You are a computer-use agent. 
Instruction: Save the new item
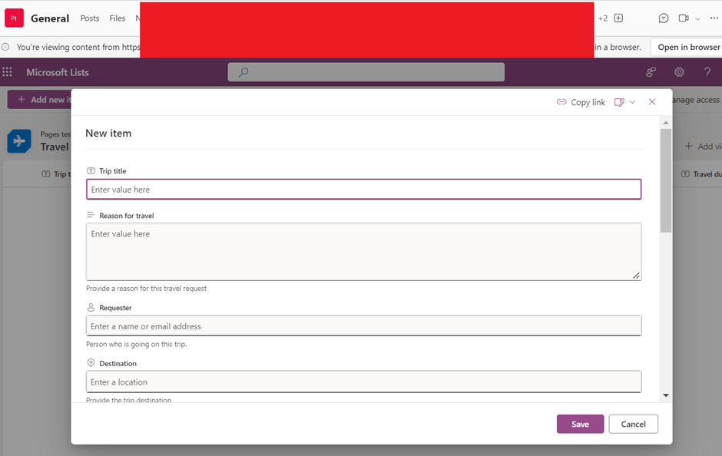tap(580, 424)
